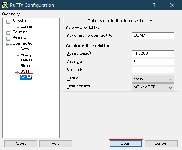Viewport: 182px width, 150px height.
Task: Click the Open button
Action: tap(126, 144)
